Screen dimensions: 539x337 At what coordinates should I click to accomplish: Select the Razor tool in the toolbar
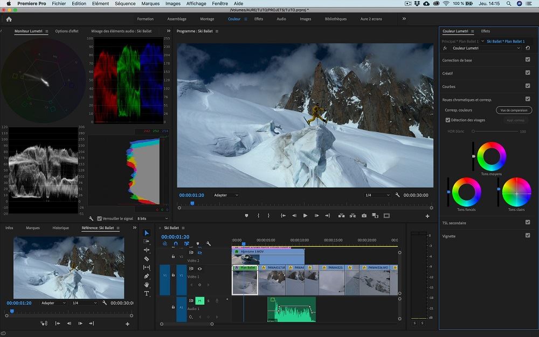[147, 259]
